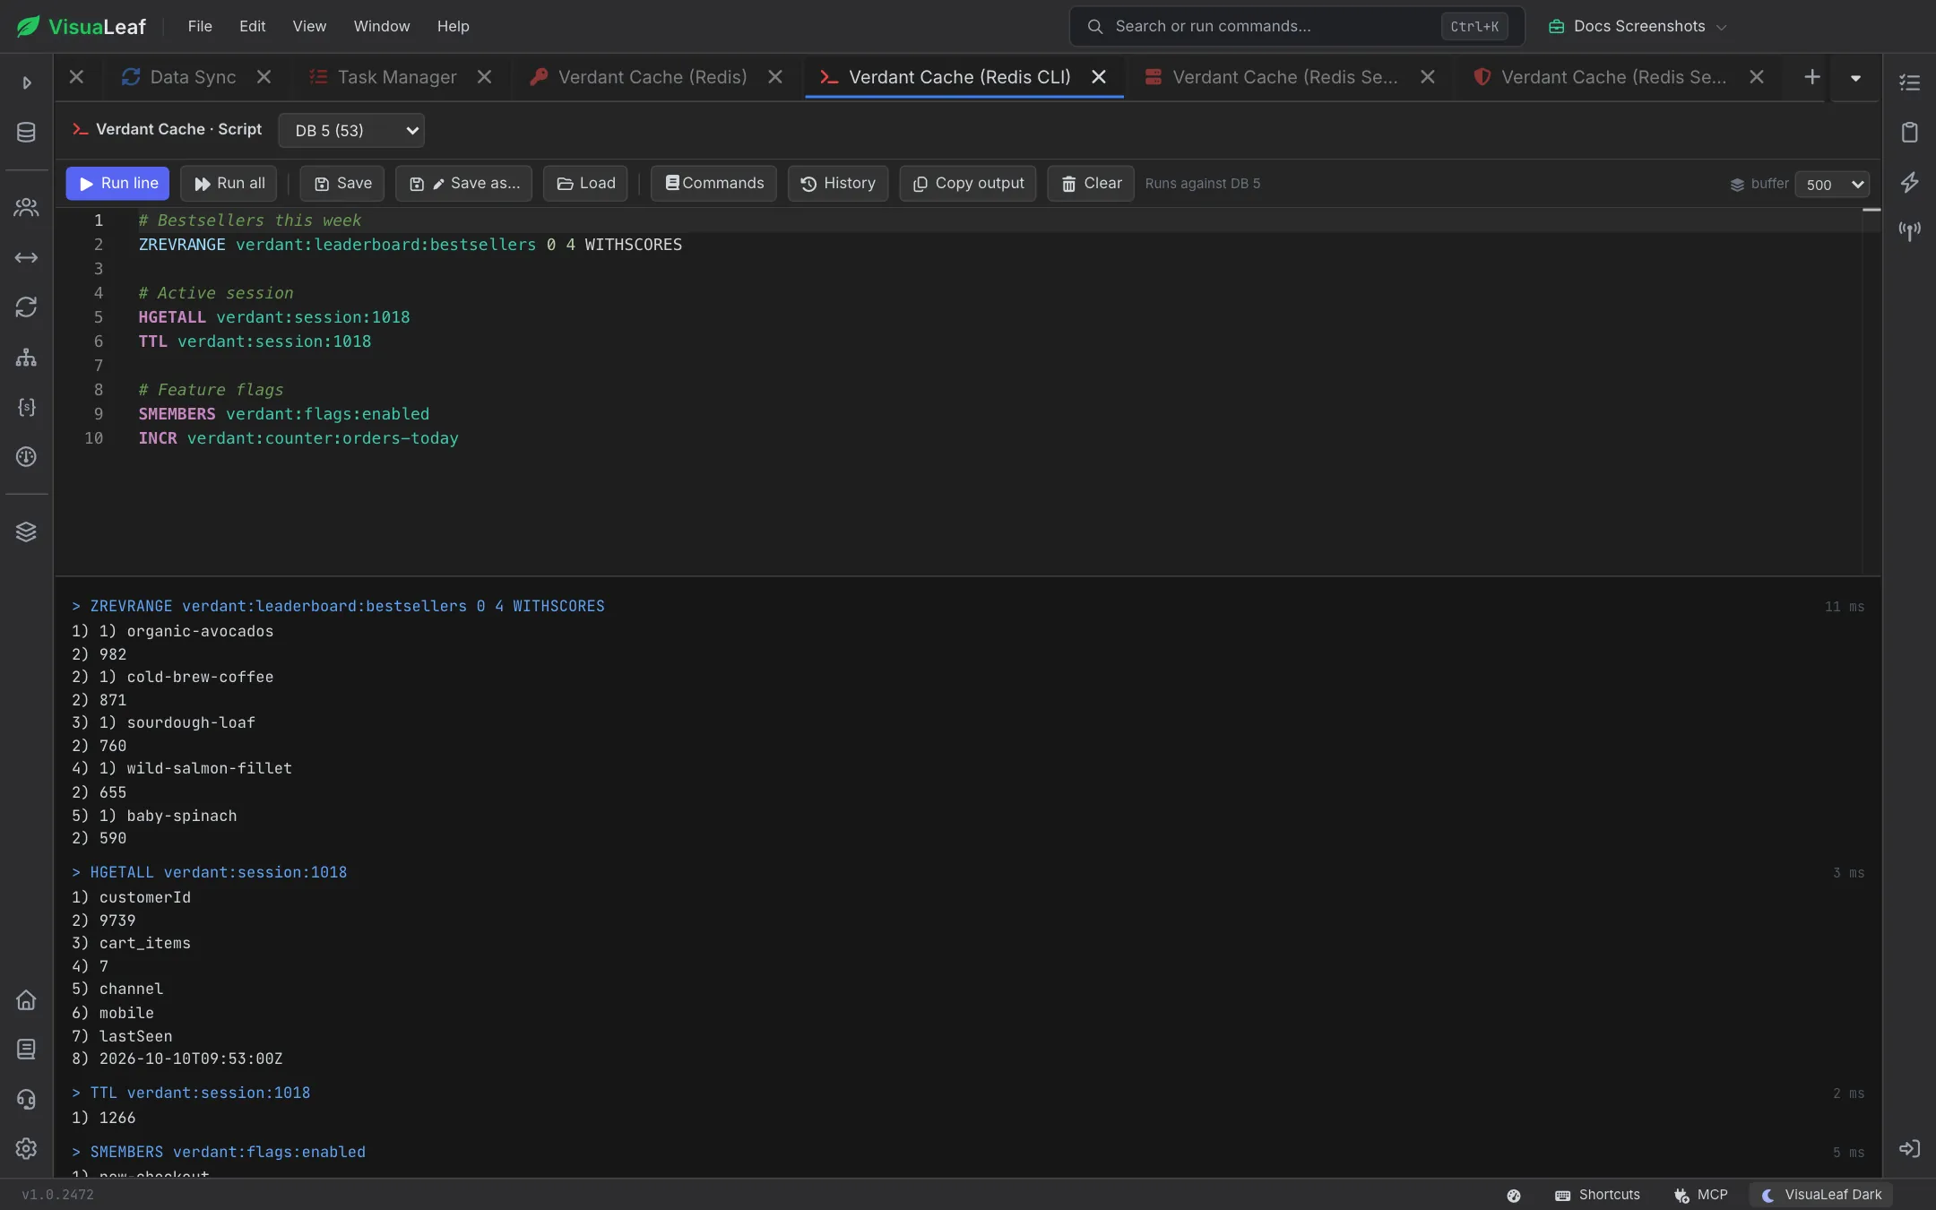Toggle the VisuaLeaf Dark theme switcher
The image size is (1936, 1210).
[x=1821, y=1195]
